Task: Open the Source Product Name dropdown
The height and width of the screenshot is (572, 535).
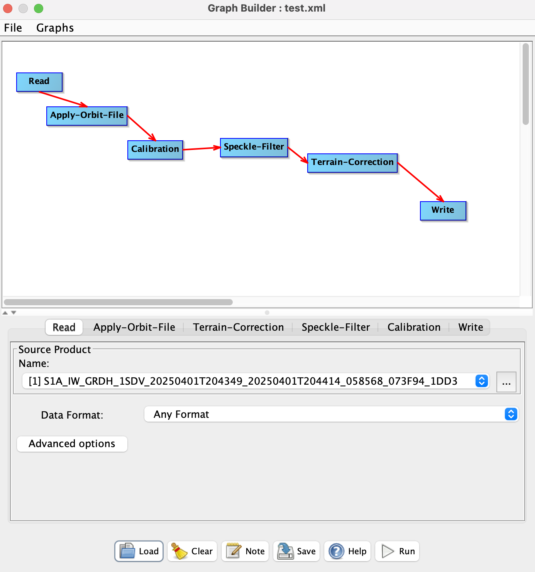Action: click(x=256, y=381)
